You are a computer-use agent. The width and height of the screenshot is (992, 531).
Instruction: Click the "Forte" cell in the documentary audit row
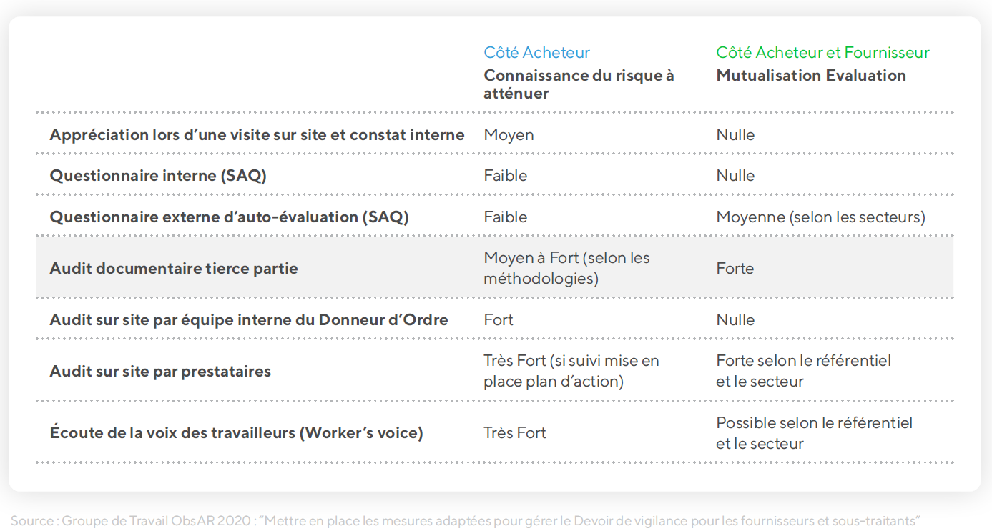click(x=735, y=269)
